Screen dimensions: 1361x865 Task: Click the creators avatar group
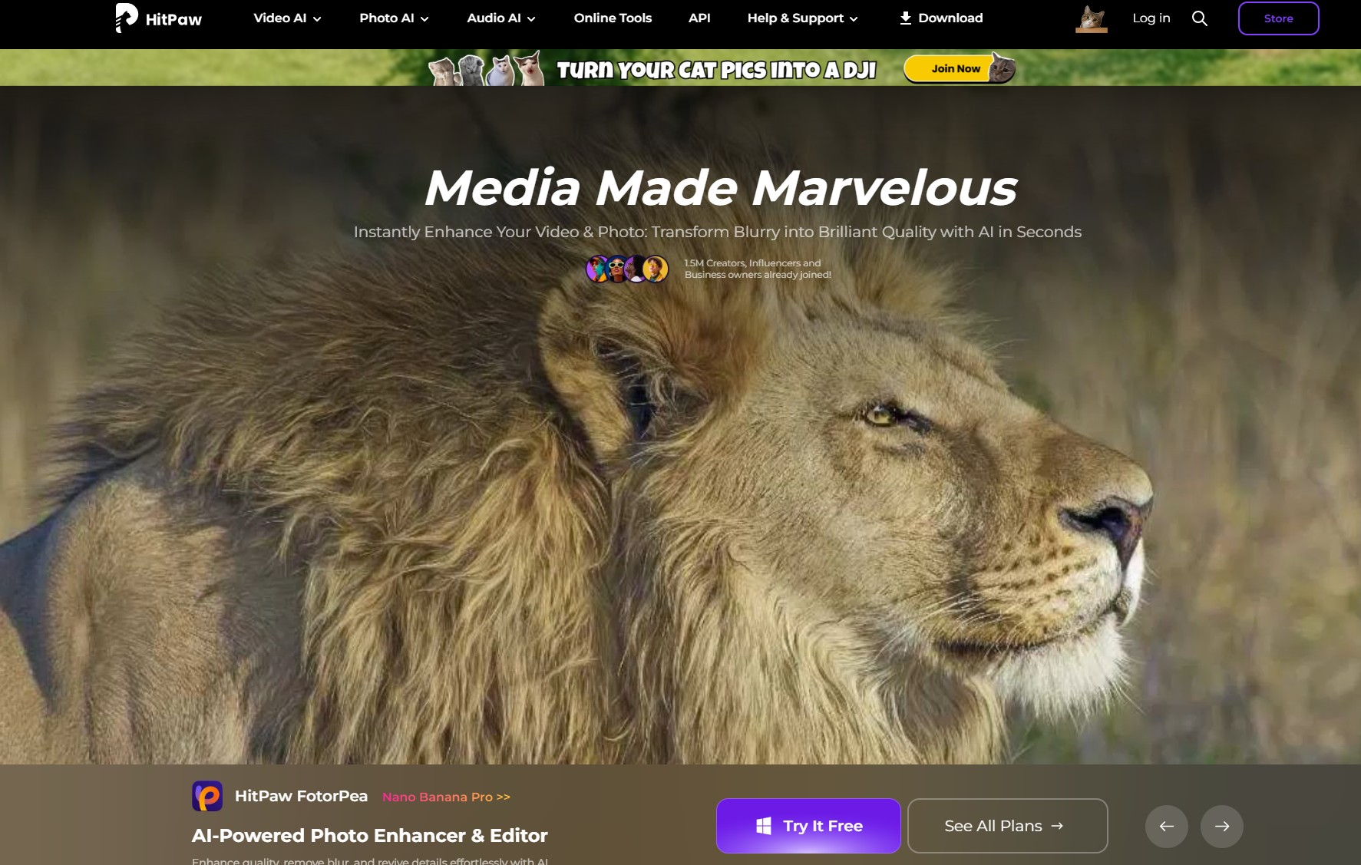coord(627,269)
